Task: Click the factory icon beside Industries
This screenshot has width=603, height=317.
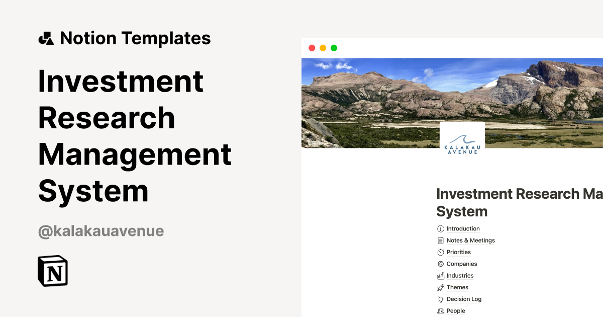Action: (440, 275)
